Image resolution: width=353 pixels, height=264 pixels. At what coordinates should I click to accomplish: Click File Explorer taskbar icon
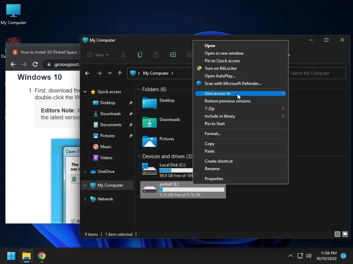[x=26, y=256]
